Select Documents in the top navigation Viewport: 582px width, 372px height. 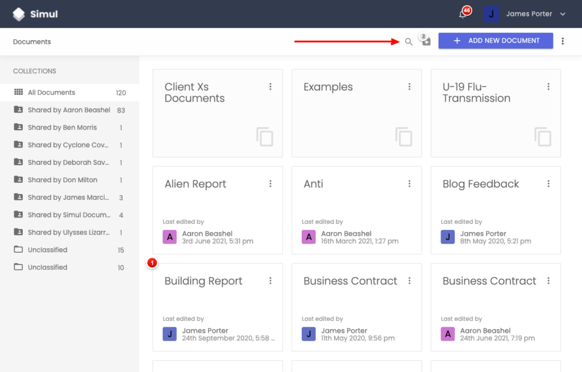(32, 41)
